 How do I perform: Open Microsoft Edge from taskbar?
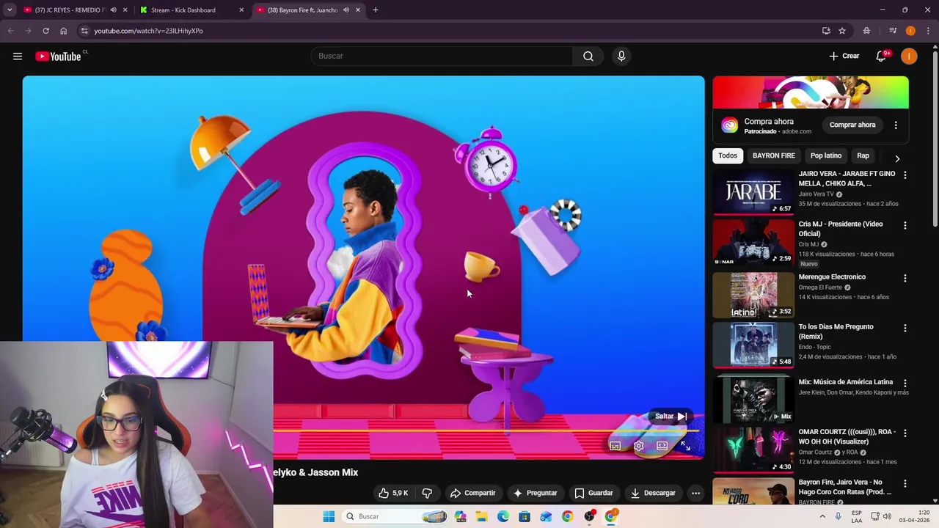point(503,516)
